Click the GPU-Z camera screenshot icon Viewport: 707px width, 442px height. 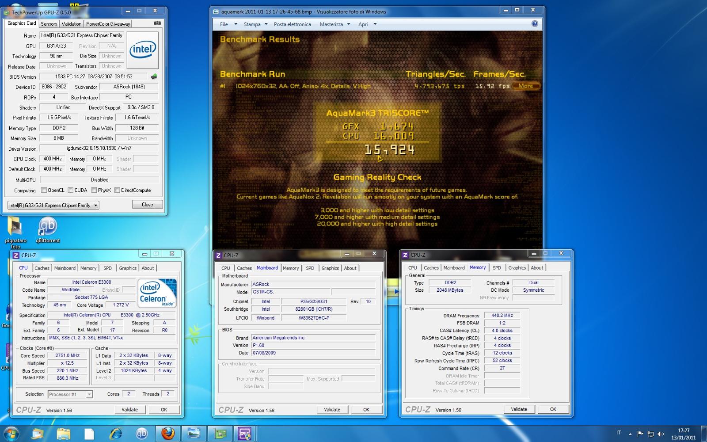pos(157,23)
